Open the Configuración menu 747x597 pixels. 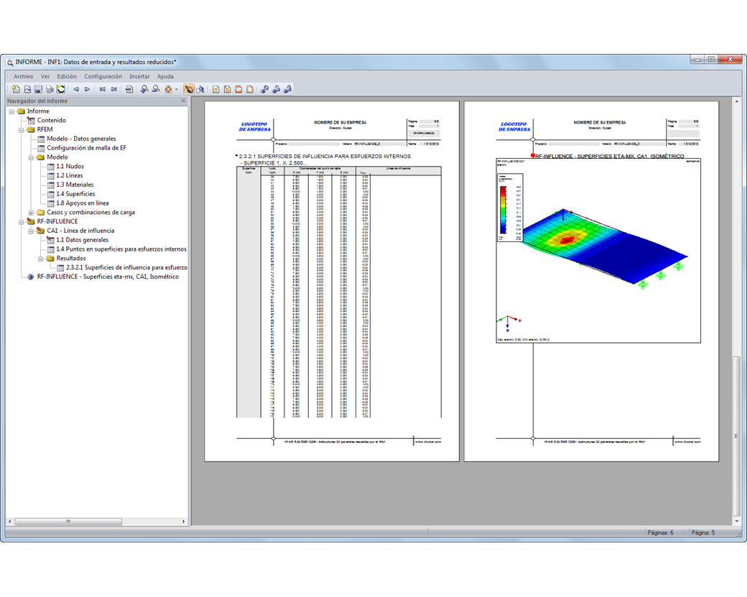coord(103,76)
